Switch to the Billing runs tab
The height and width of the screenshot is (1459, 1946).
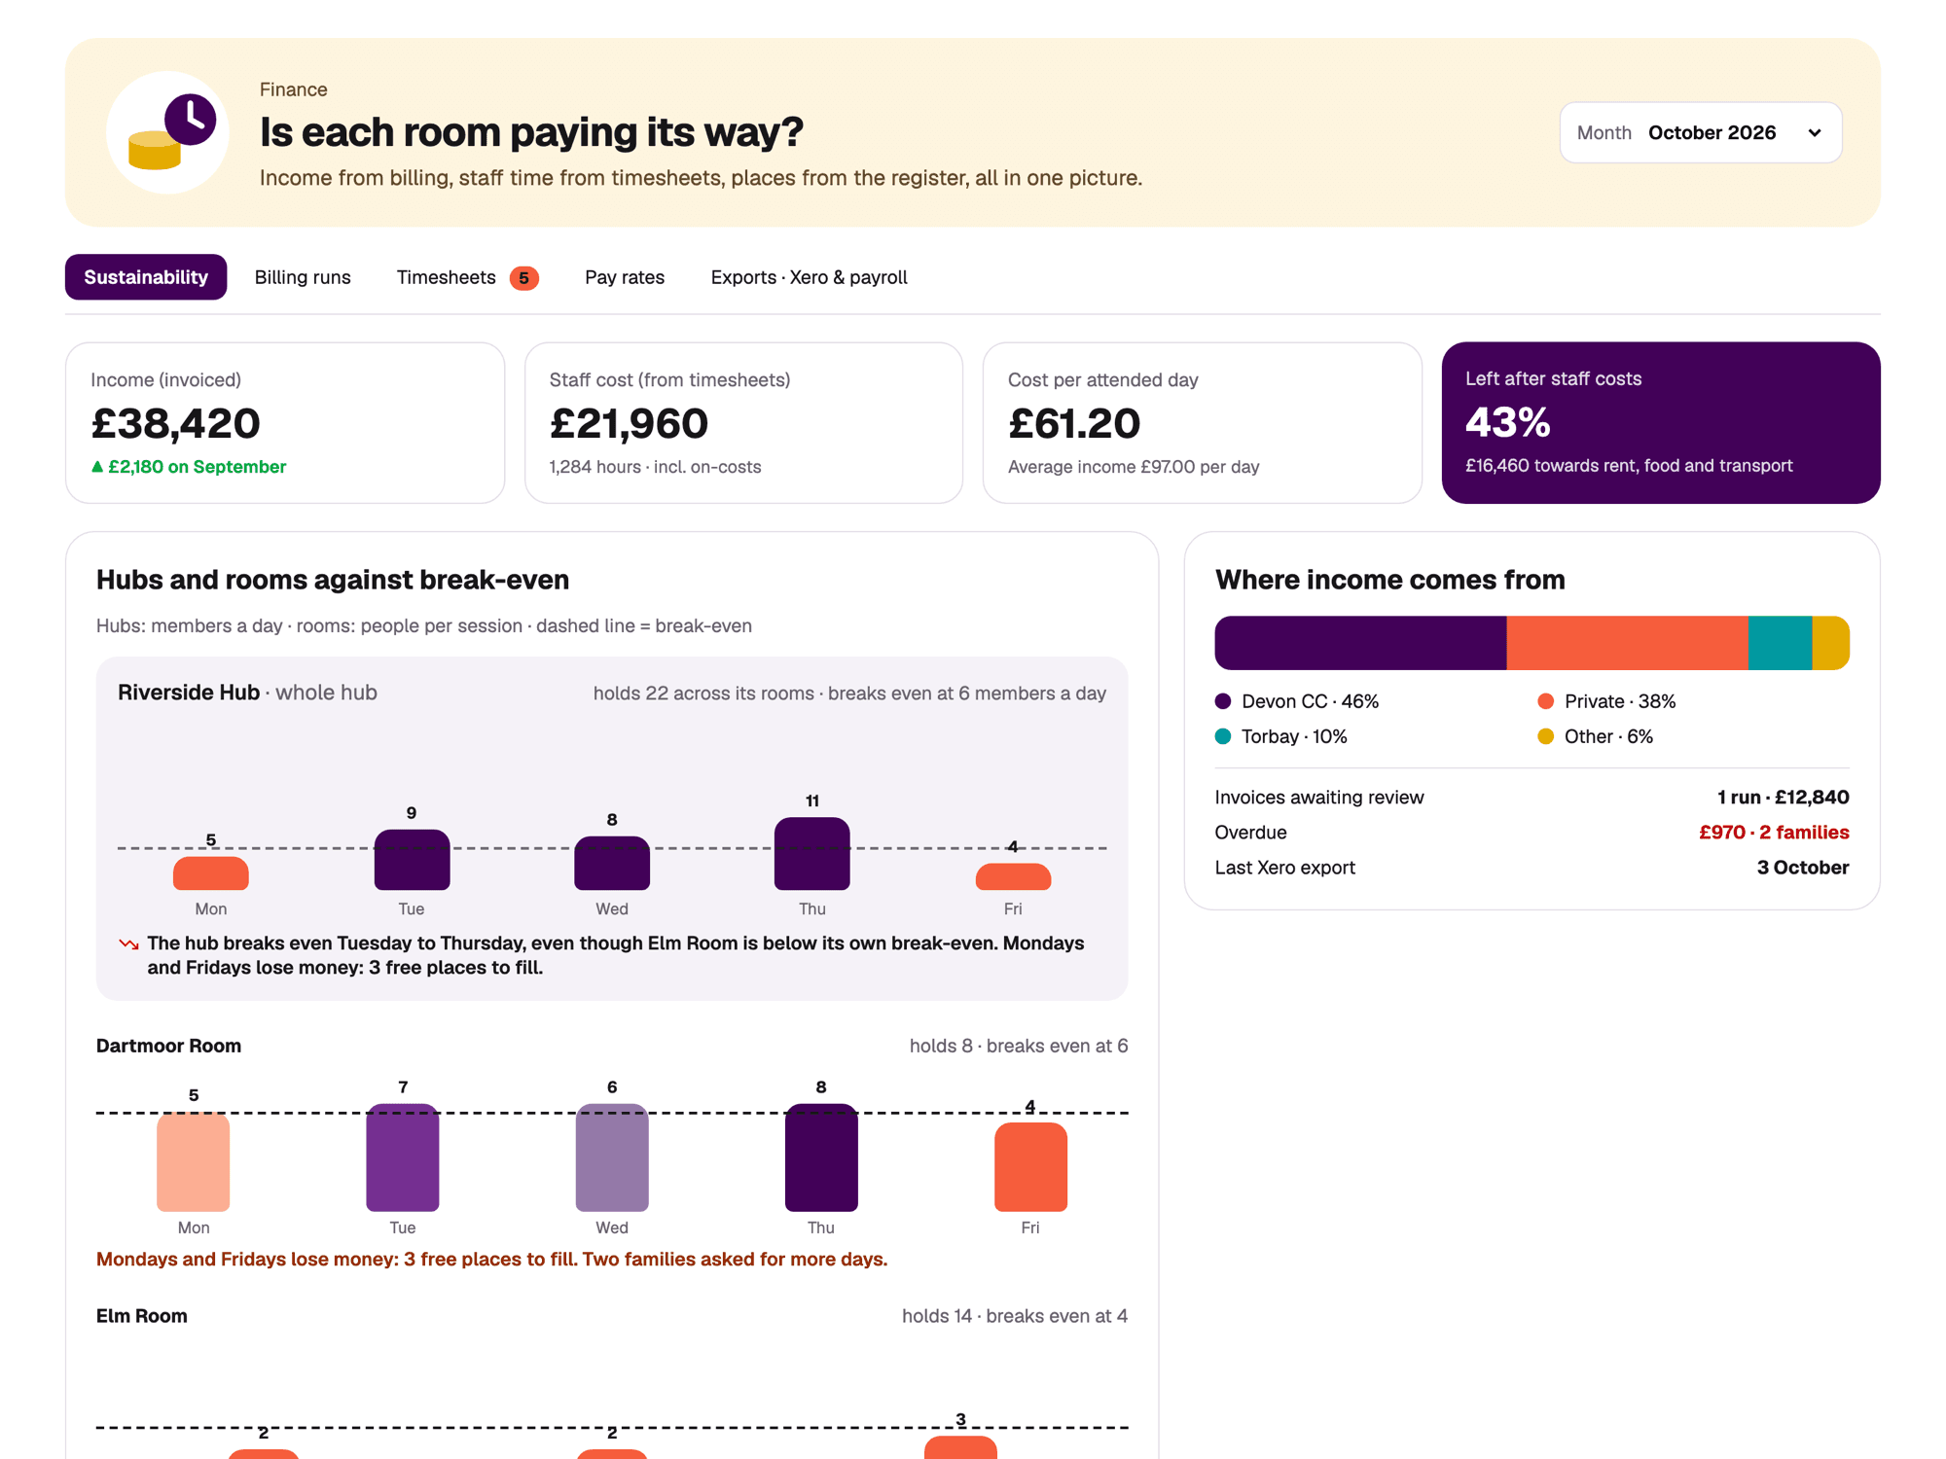(x=303, y=277)
